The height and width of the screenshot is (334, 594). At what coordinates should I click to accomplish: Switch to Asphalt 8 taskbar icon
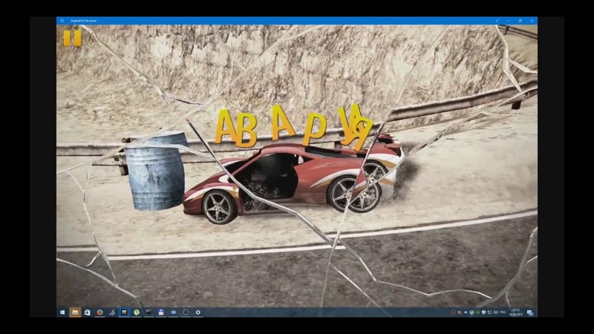click(x=124, y=312)
